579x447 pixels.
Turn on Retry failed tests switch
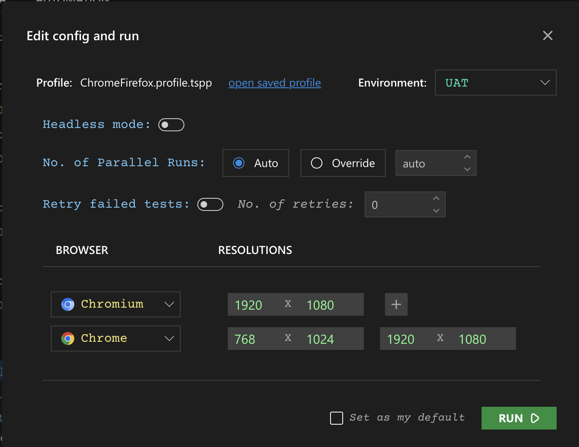click(210, 204)
